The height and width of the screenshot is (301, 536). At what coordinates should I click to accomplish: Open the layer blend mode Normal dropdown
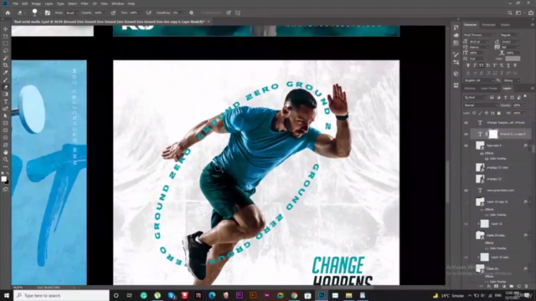(x=480, y=105)
